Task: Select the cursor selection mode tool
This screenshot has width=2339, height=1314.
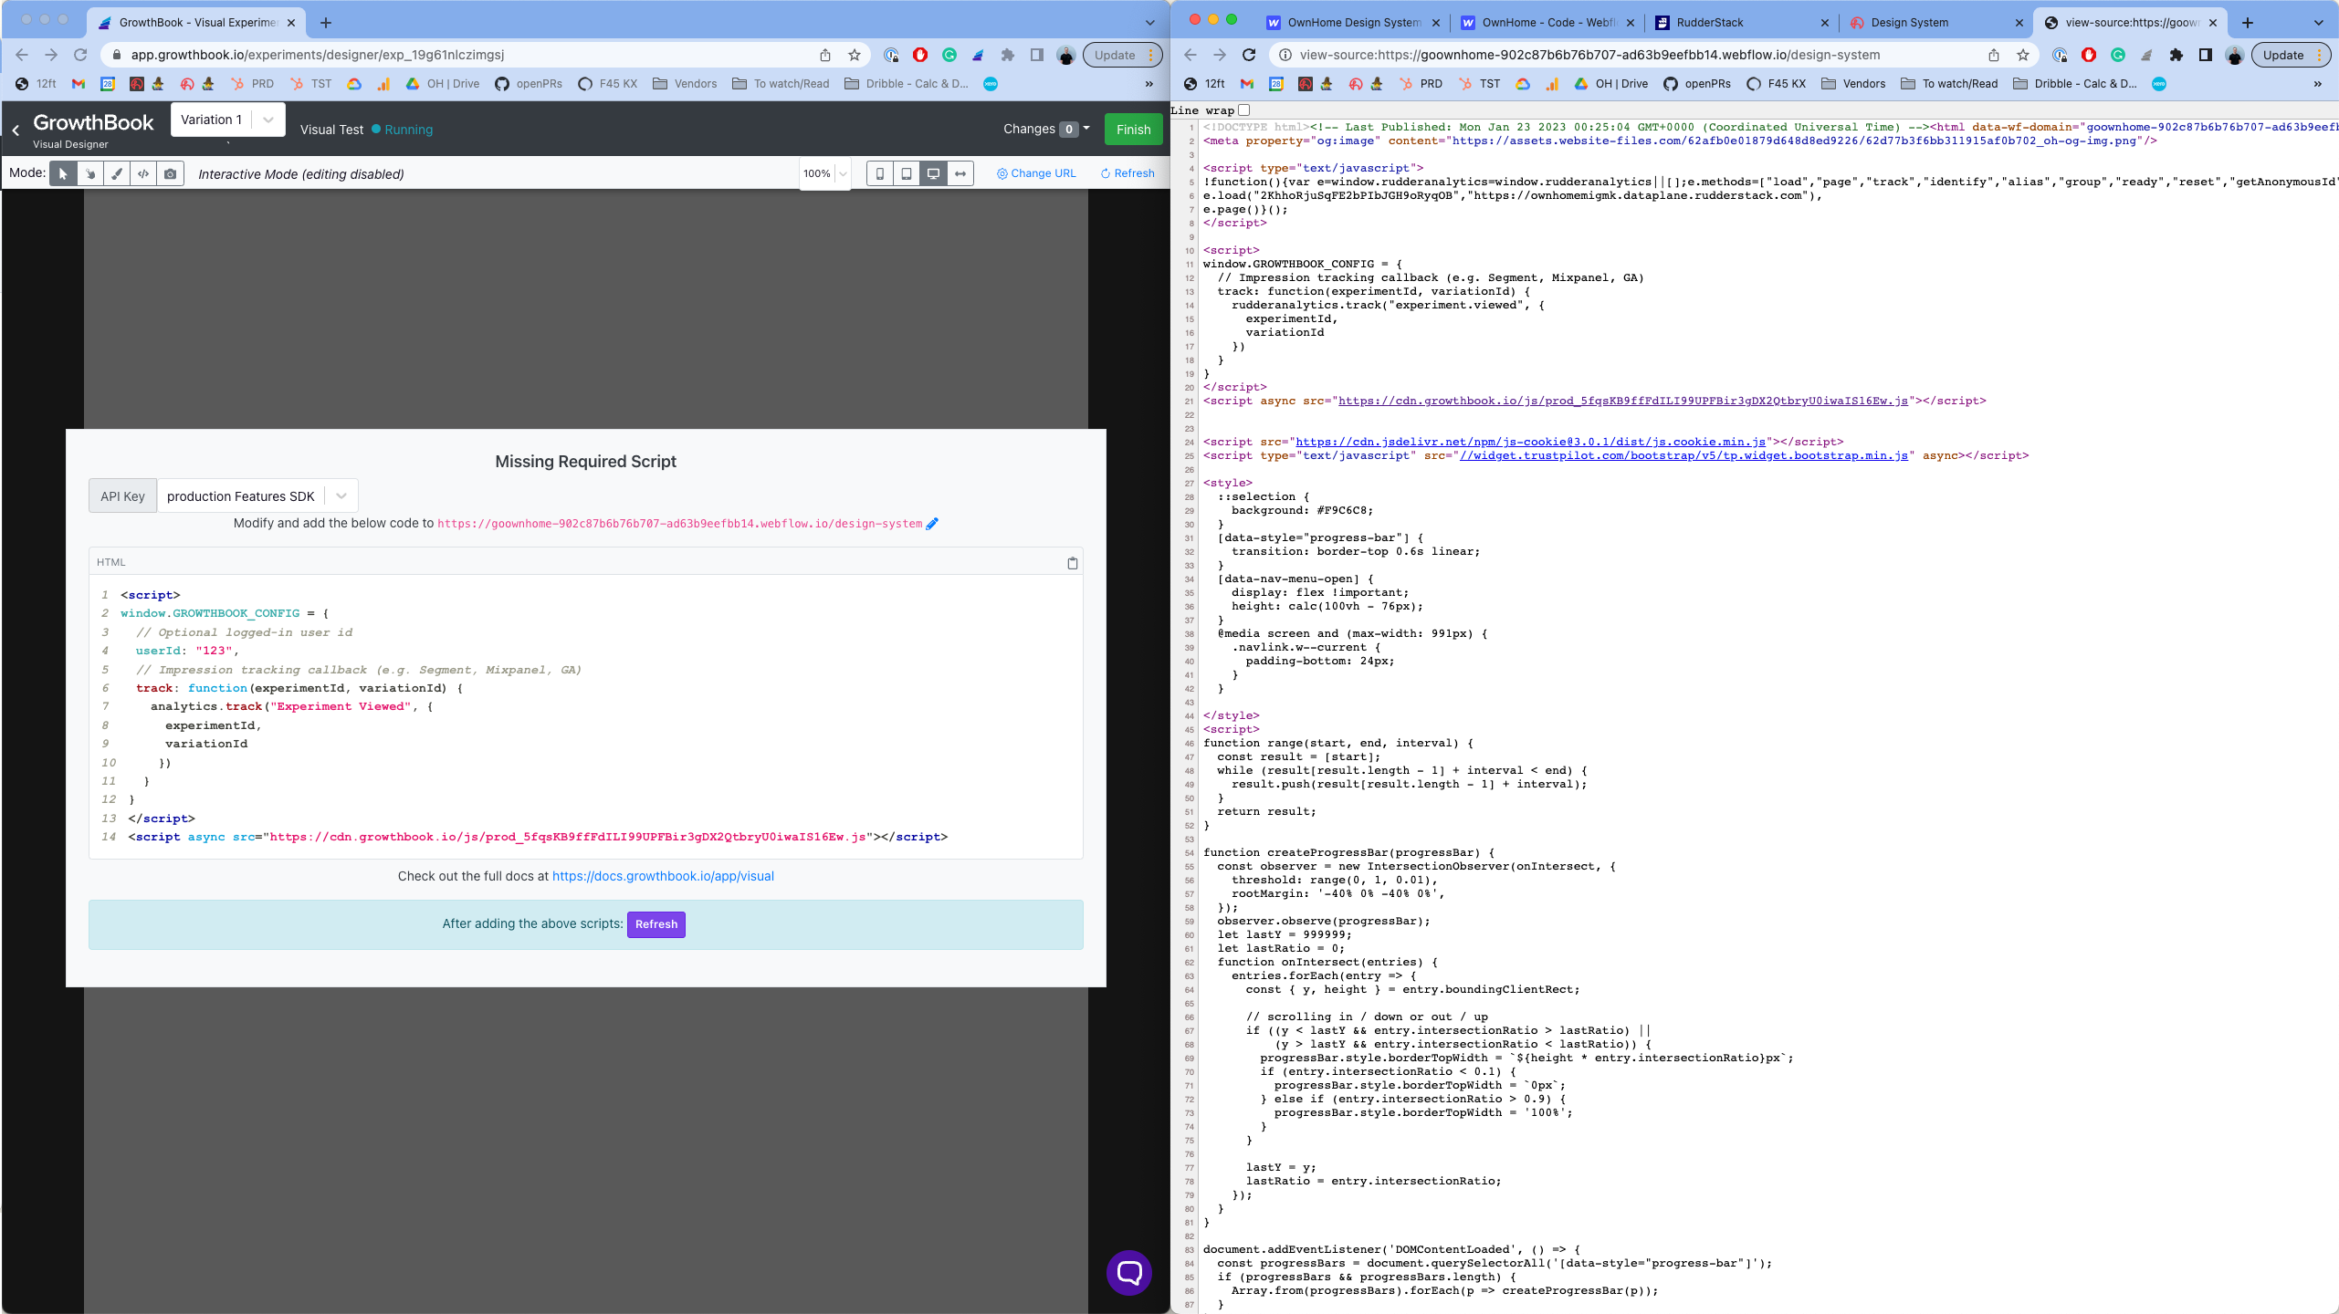Action: pyautogui.click(x=63, y=173)
